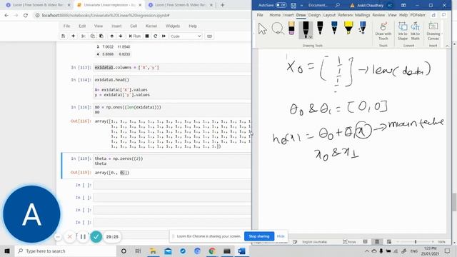Select the blue Action Pen tool

[363, 29]
